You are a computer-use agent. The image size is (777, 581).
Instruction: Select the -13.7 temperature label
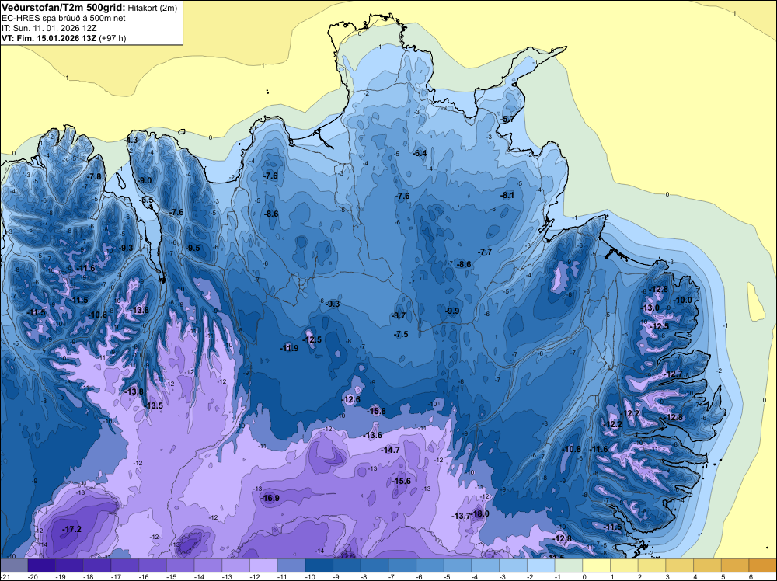point(461,516)
